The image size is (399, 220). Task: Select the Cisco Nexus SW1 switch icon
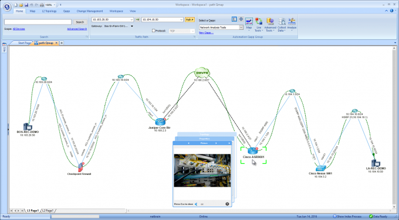[x=320, y=169]
